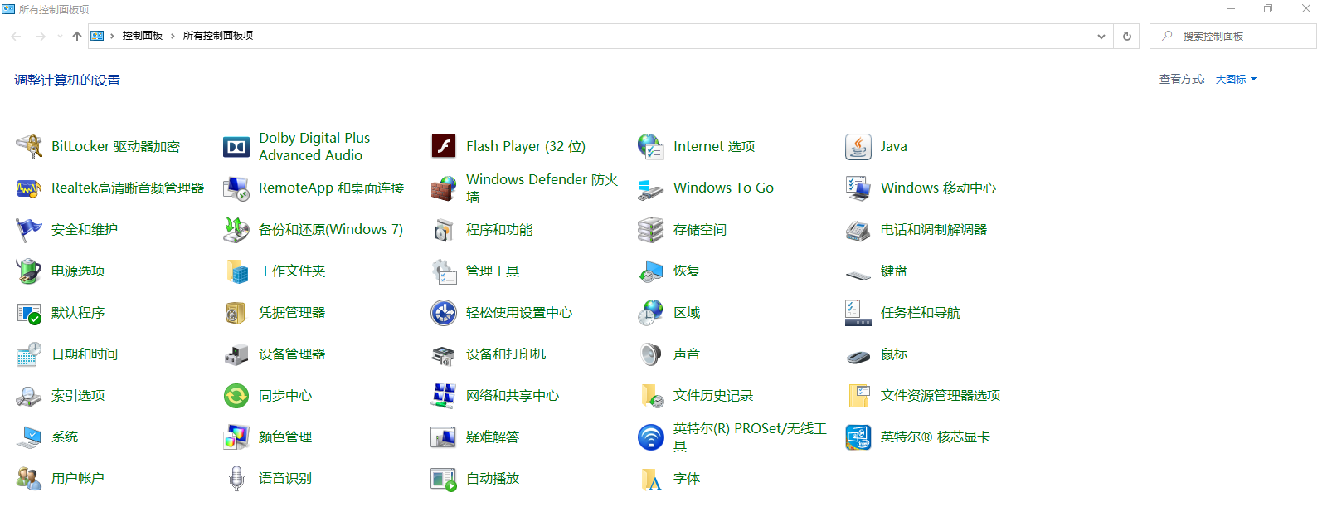The height and width of the screenshot is (517, 1327).
Task: Open Flash Player (32 位) icon
Action: 444,147
